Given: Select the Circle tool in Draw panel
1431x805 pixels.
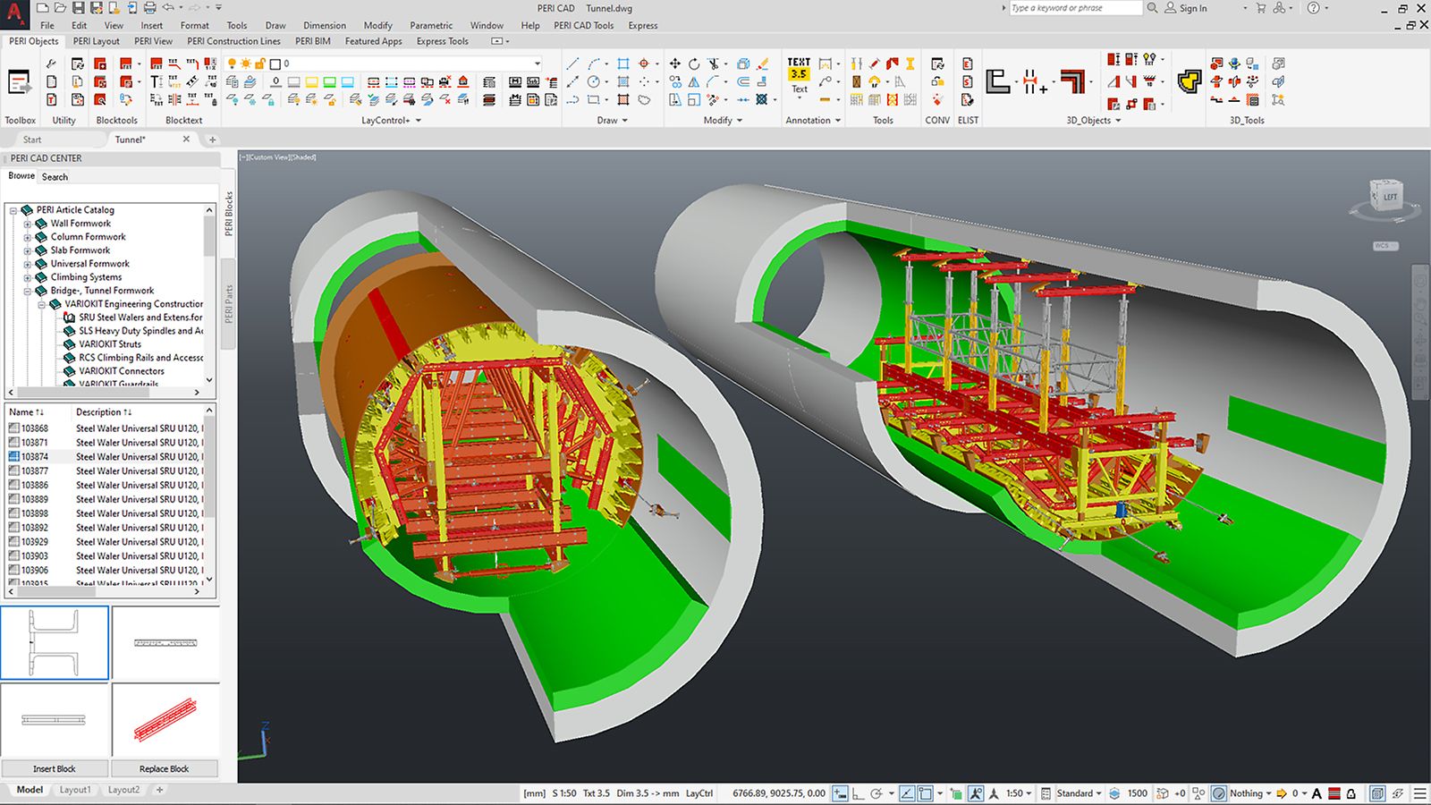Looking at the screenshot, I should coord(593,81).
